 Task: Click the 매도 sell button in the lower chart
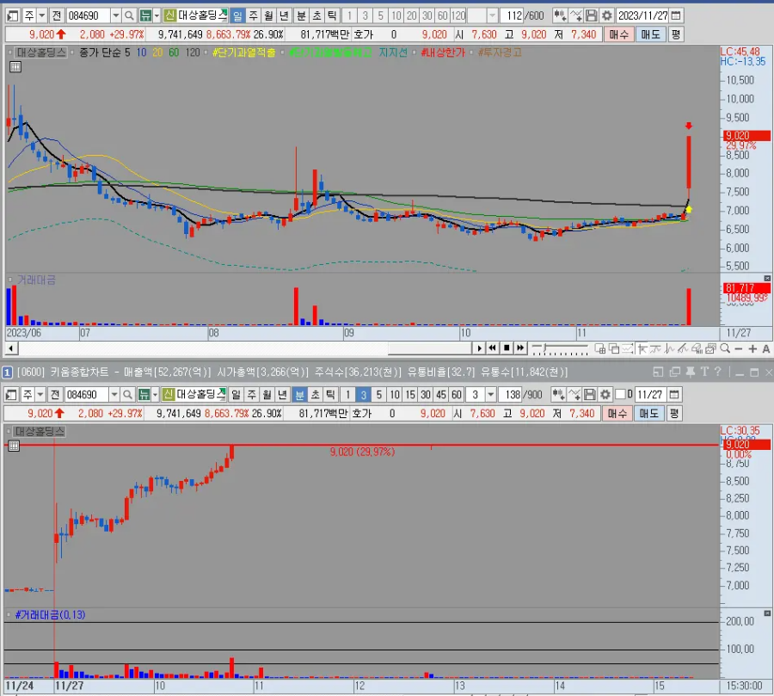(x=648, y=414)
